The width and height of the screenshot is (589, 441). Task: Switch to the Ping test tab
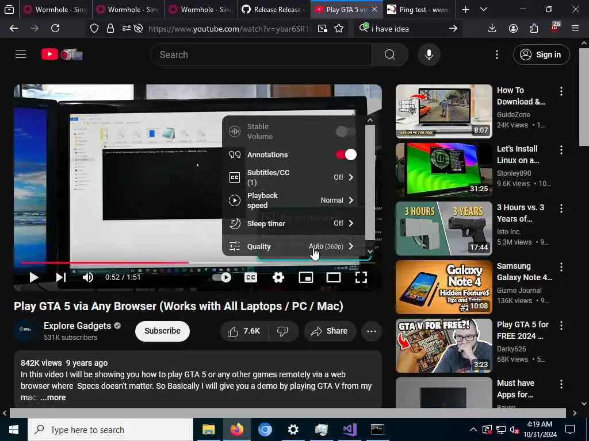pyautogui.click(x=419, y=9)
